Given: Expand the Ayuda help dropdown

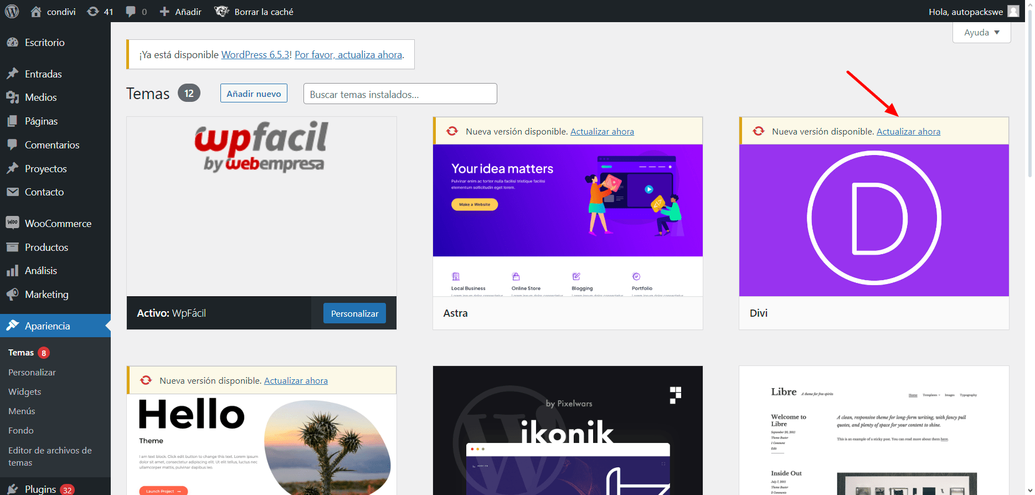Looking at the screenshot, I should 981,32.
